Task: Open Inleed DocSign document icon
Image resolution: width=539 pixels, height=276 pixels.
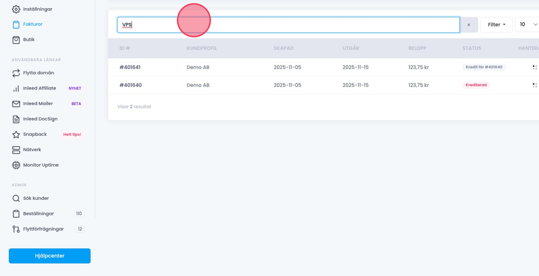Action: click(16, 119)
